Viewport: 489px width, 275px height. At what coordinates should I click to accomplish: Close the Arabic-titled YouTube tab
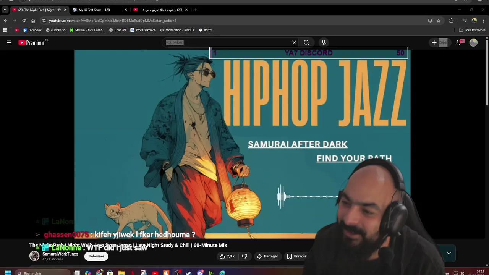click(x=186, y=10)
